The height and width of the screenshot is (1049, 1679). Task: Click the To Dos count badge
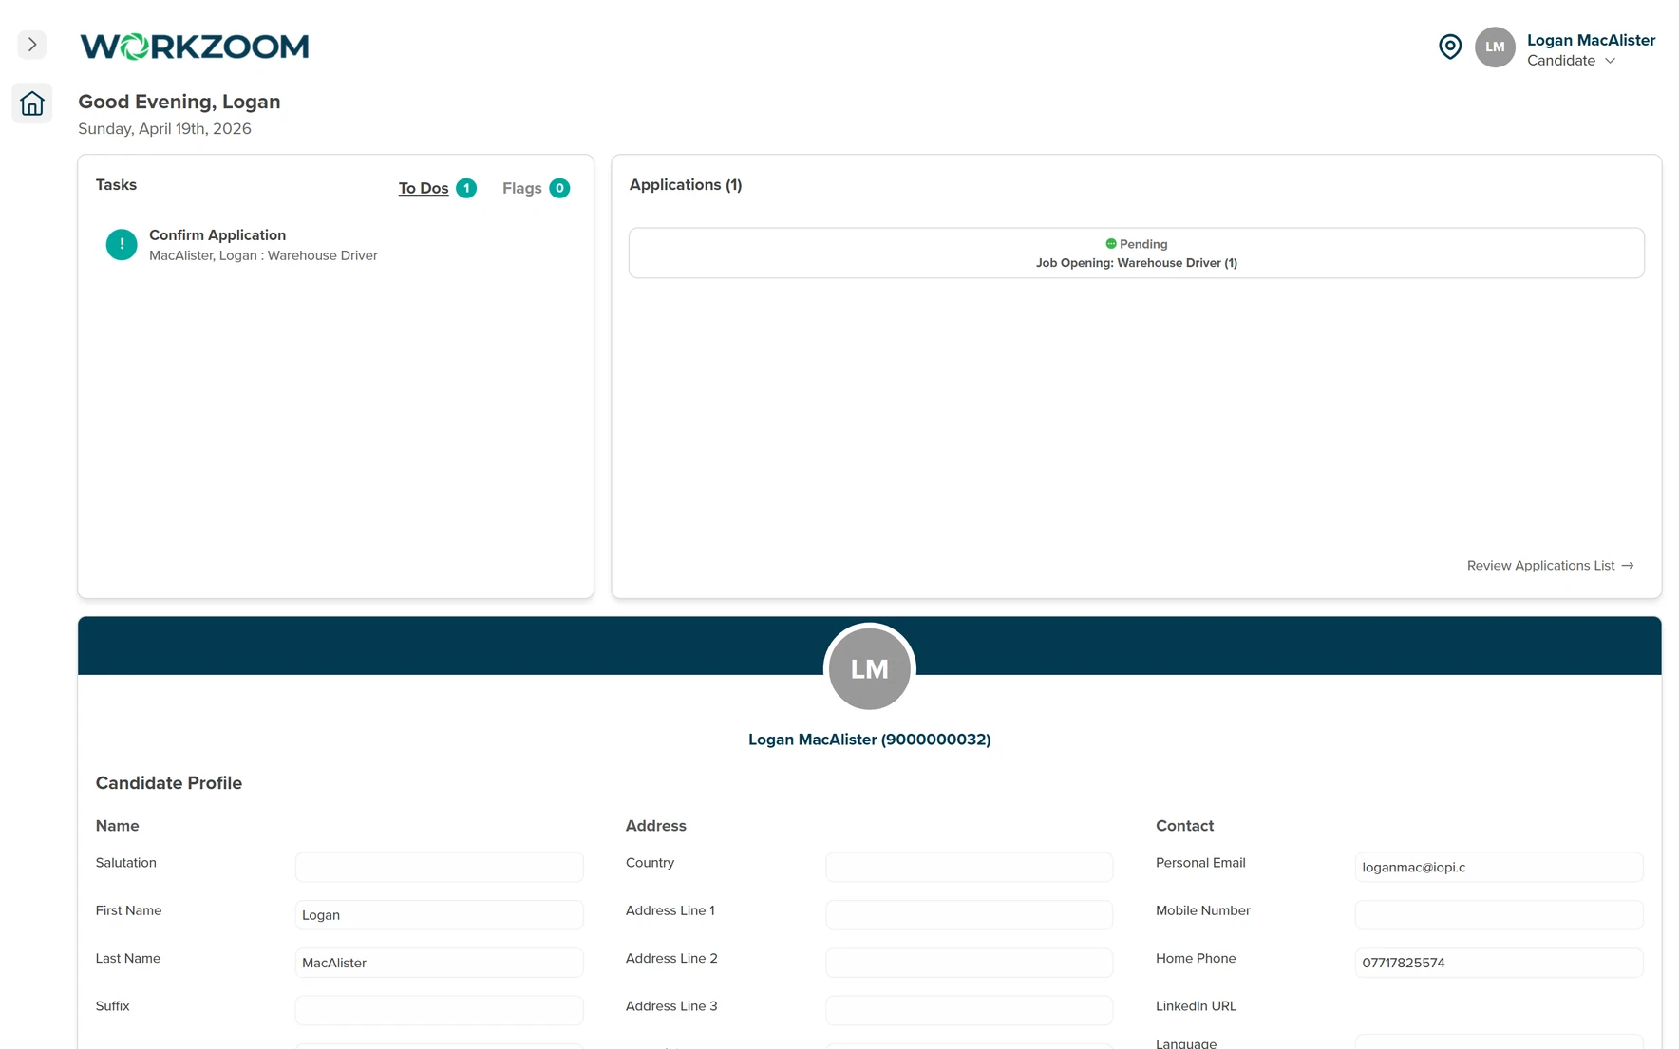pyautogui.click(x=466, y=188)
